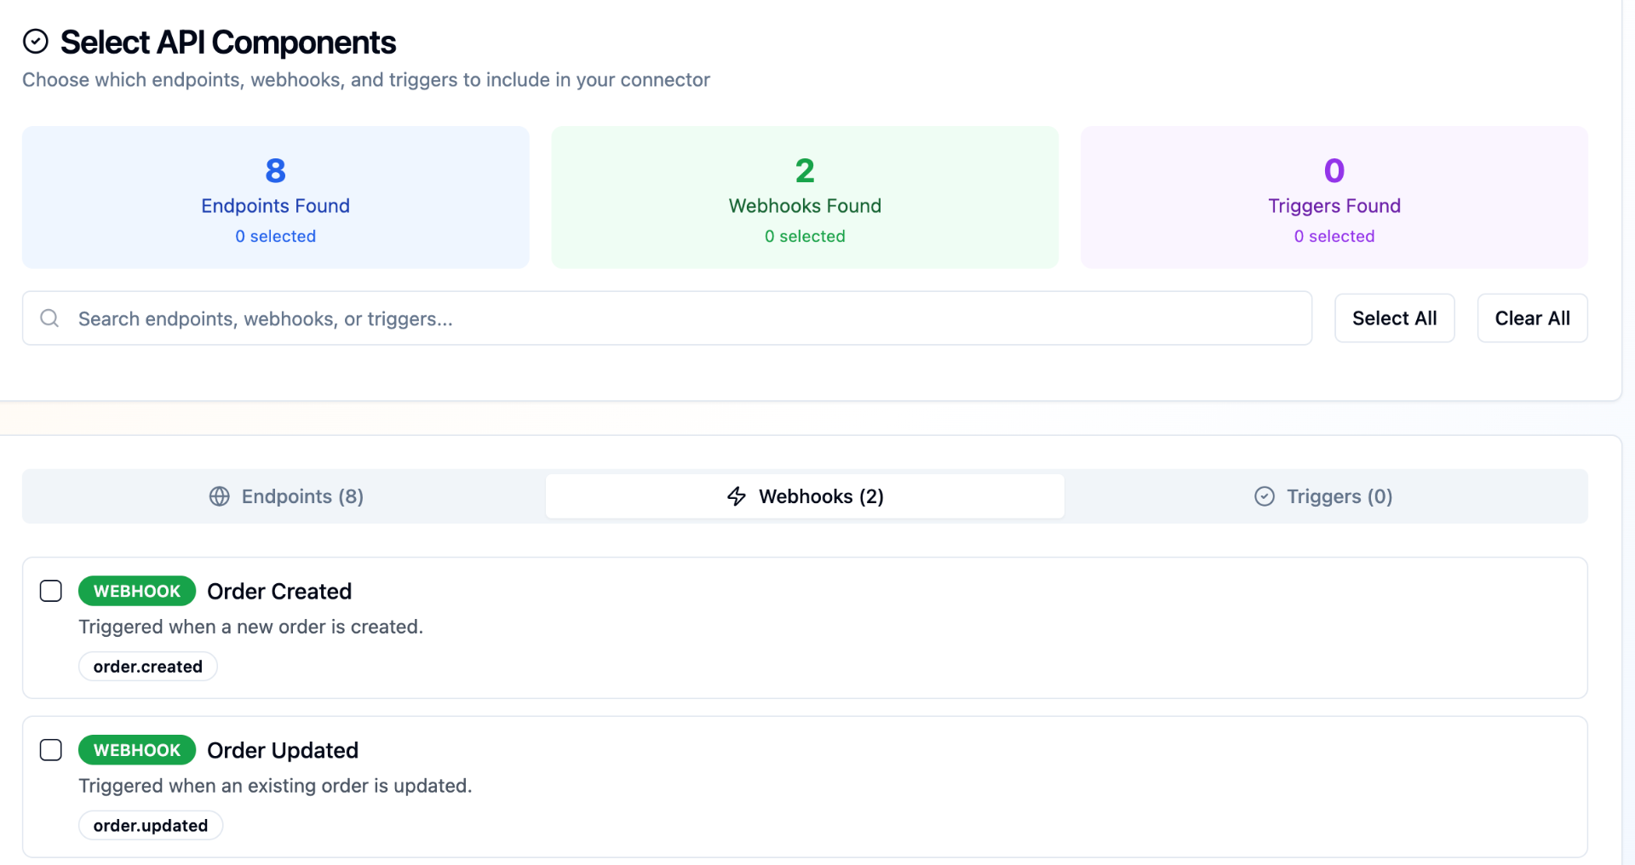Check the Order Updated webhook checkbox
Screen dimensions: 1635x865
pos(50,750)
